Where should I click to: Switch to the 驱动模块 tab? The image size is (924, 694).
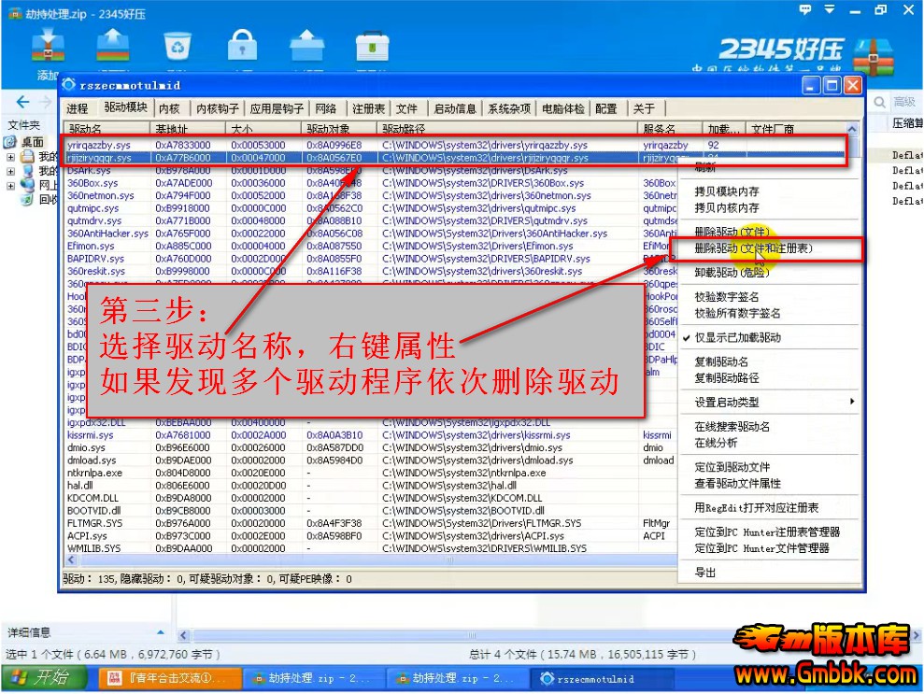click(x=125, y=107)
